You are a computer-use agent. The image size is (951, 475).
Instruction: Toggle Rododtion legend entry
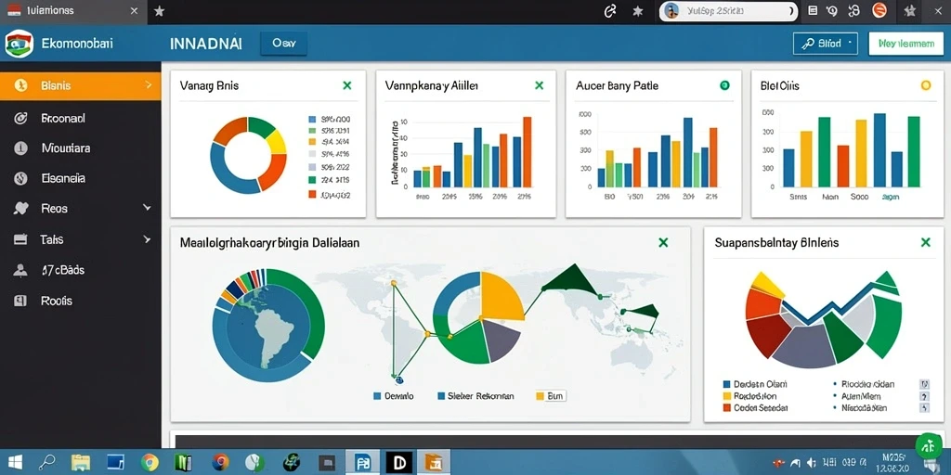[x=750, y=396]
